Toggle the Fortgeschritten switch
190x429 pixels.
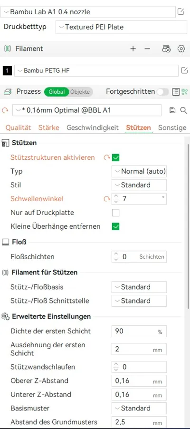162,92
